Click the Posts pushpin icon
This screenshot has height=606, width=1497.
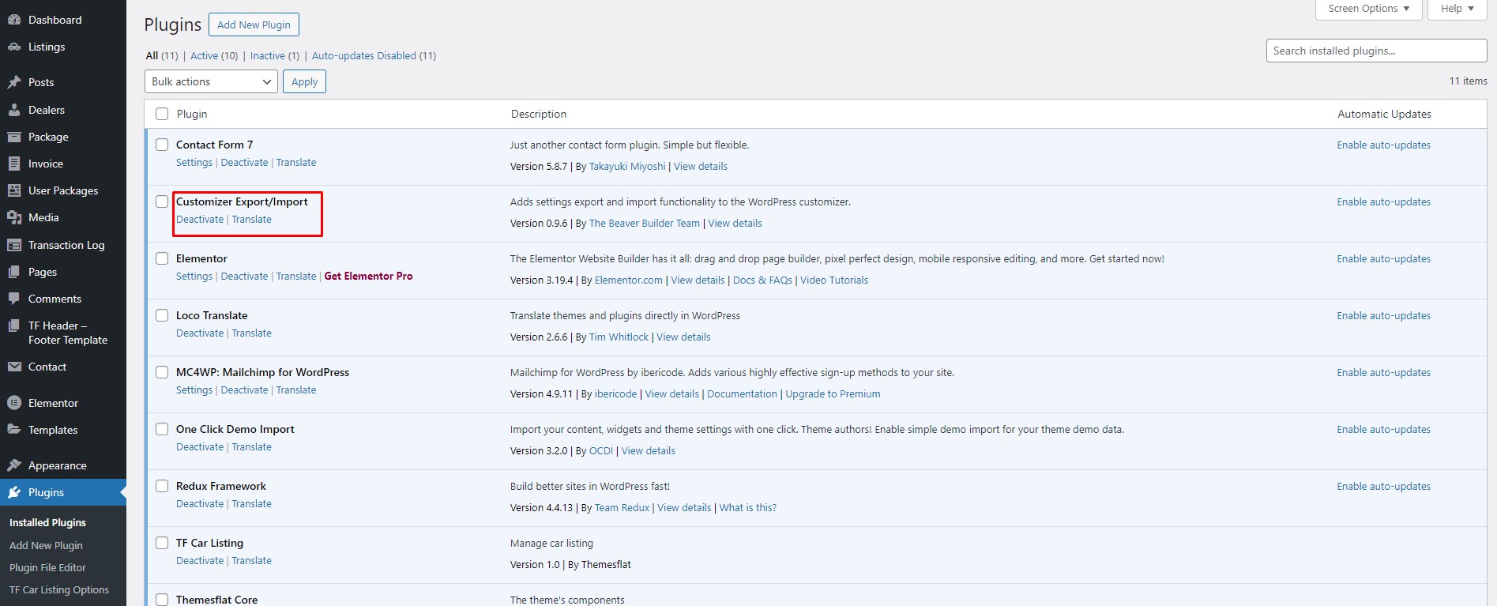point(14,82)
